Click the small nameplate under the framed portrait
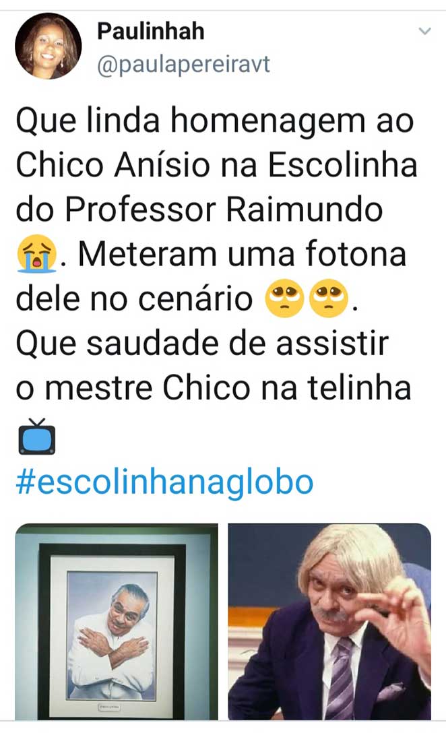This screenshot has width=446, height=735. tap(110, 707)
